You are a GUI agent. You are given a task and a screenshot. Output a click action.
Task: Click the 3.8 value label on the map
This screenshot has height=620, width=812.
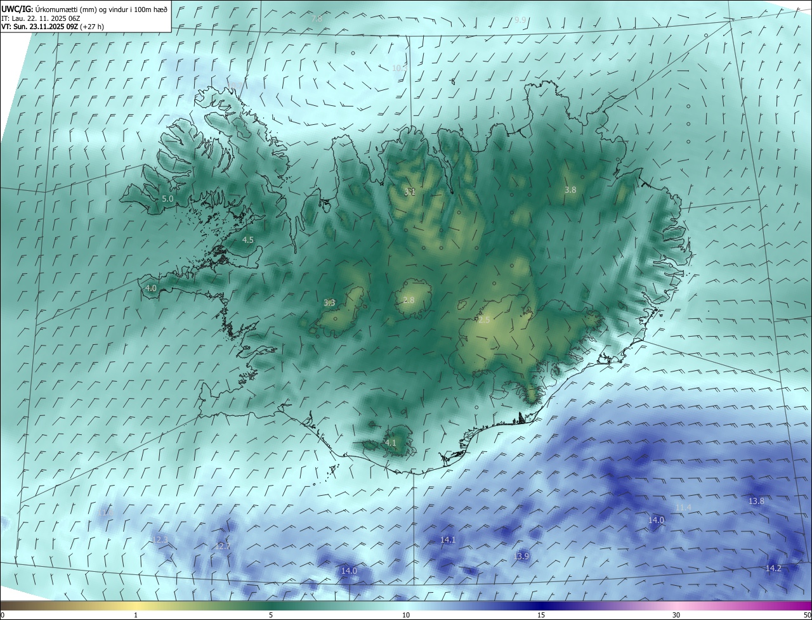570,190
